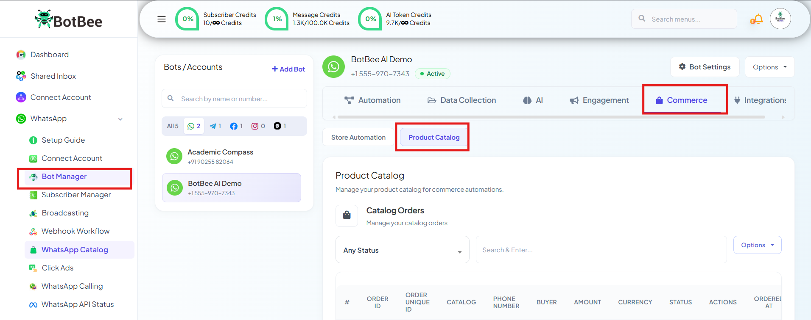Click the Click Ads icon
Image resolution: width=811 pixels, height=320 pixels.
click(x=33, y=268)
